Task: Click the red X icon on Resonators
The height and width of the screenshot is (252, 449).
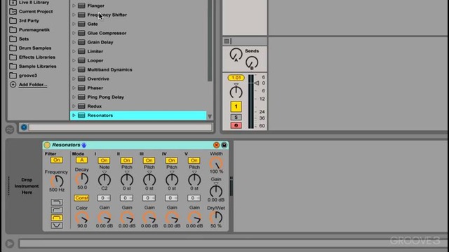Action: (217, 145)
